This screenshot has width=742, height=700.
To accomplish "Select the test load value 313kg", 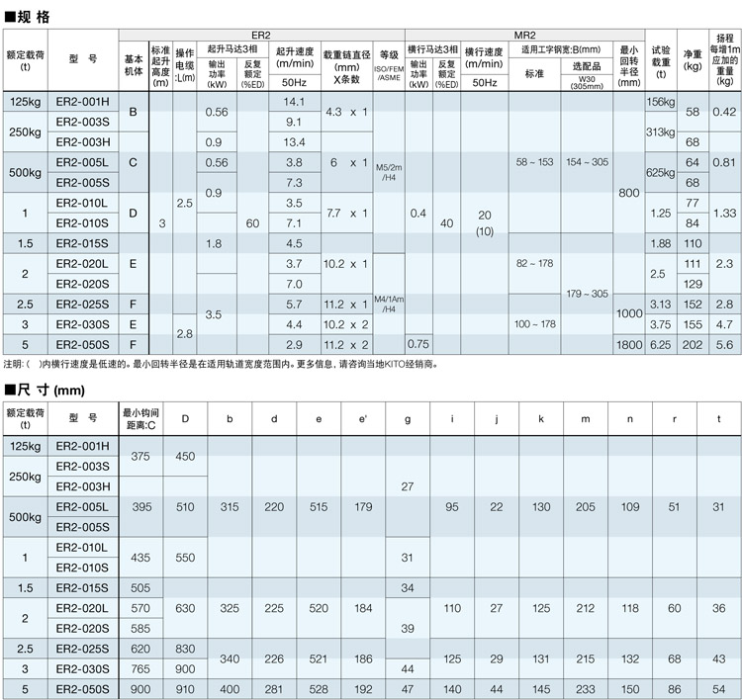I will point(661,132).
